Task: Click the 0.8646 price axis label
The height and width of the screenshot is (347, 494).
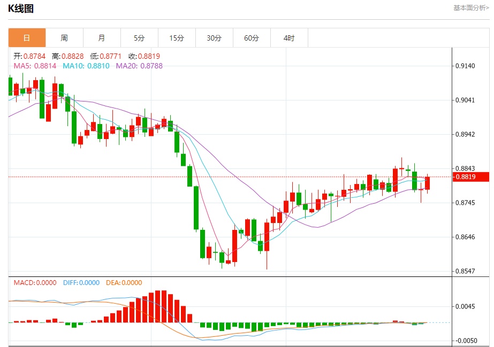Action: click(x=465, y=237)
